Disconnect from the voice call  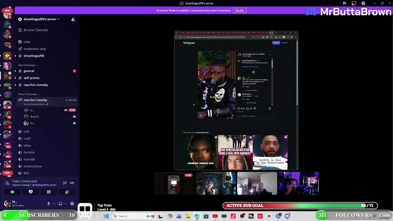pos(72,183)
